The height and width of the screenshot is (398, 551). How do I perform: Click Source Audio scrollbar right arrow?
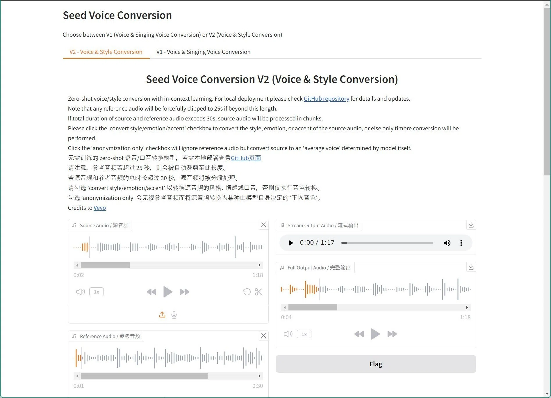tap(259, 265)
